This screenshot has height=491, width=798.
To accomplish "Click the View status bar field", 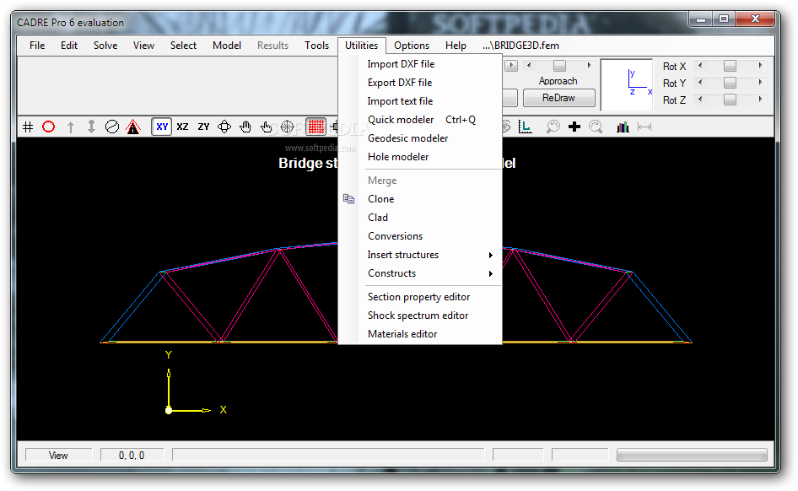I will pos(58,456).
